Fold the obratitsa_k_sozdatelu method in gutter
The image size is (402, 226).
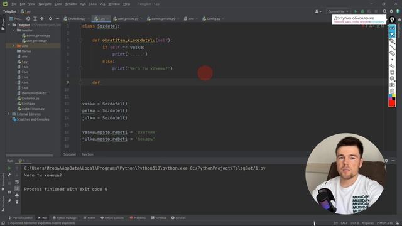(x=80, y=40)
